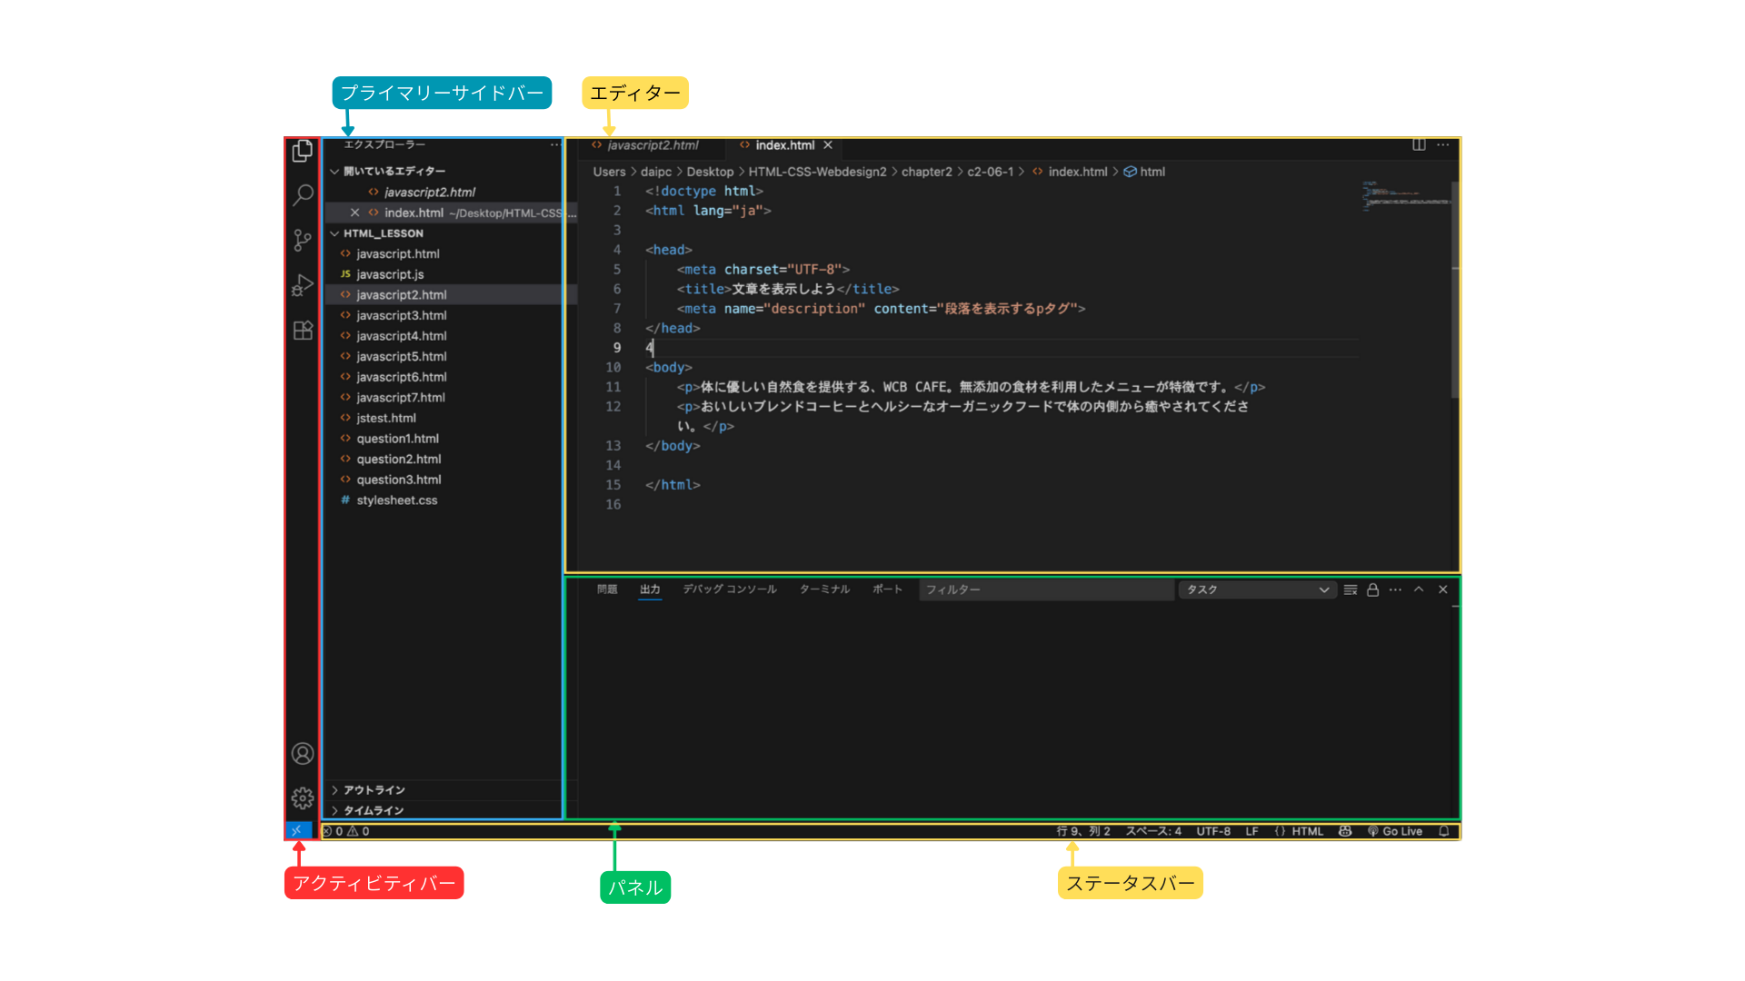
Task: Open the Extensions view icon
Action: tap(303, 330)
